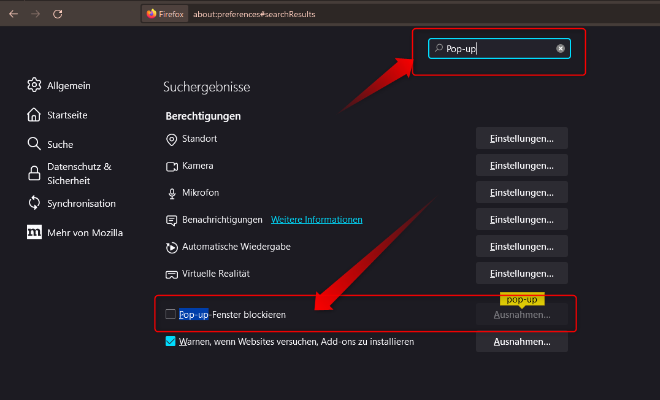Screen dimensions: 660x400
Task: Click the Benachrichtigungen label text
Action: 222,220
